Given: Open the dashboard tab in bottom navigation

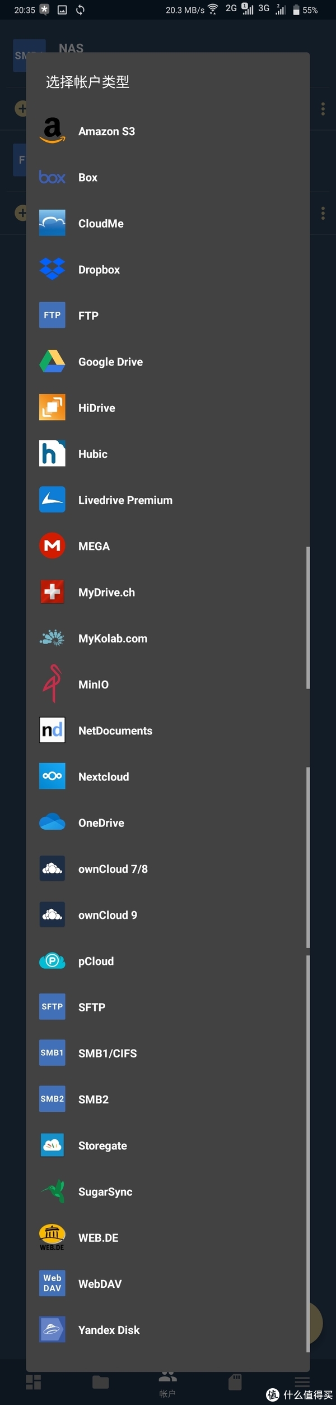Looking at the screenshot, I should 34,1382.
